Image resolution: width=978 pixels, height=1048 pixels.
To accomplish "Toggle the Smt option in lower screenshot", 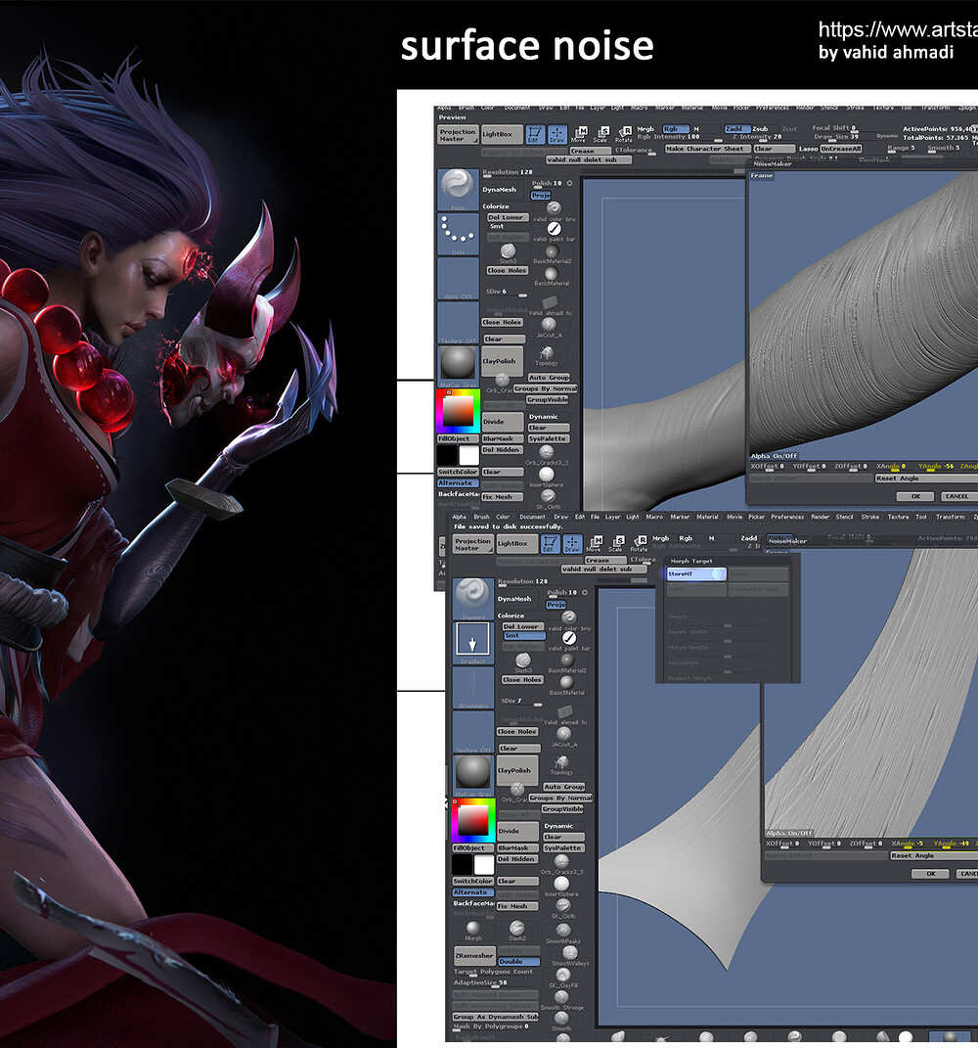I will tap(524, 636).
